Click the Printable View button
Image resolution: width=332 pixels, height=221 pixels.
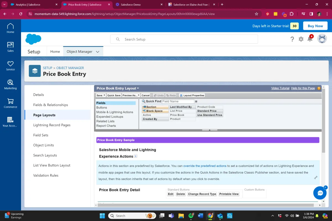point(229,194)
